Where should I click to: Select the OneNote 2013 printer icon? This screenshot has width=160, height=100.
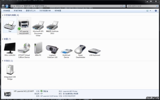point(52,27)
